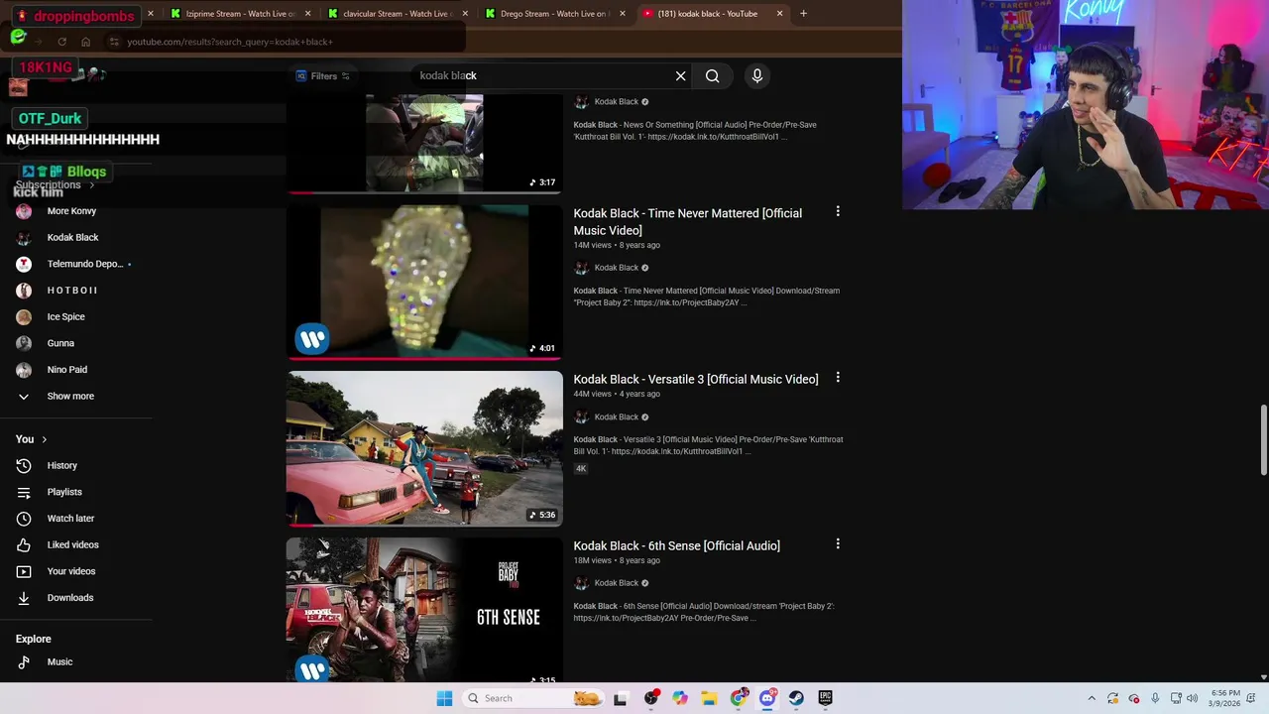Image resolution: width=1269 pixels, height=714 pixels.
Task: Open Liked videos in the sidebar
Action: point(72,544)
